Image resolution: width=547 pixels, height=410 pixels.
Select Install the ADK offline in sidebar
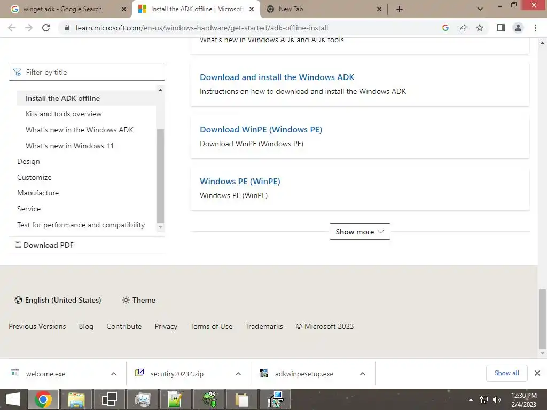(87, 98)
